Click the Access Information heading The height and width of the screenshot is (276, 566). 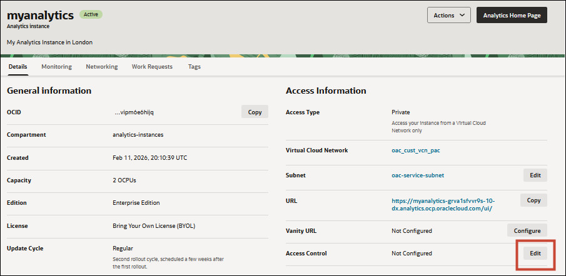tap(326, 91)
